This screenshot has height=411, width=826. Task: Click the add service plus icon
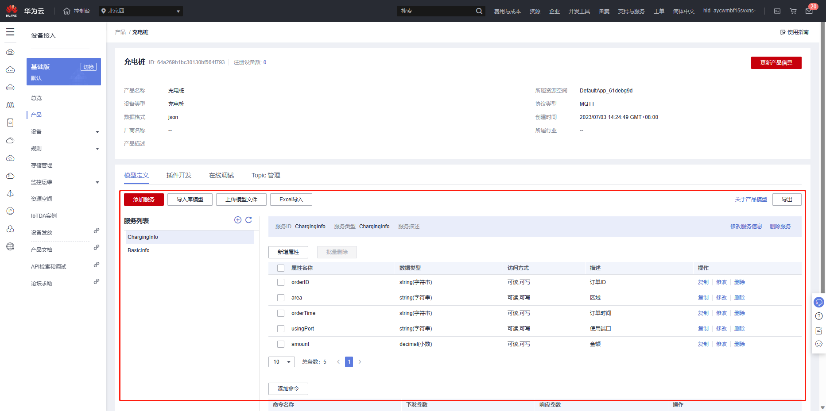point(238,220)
